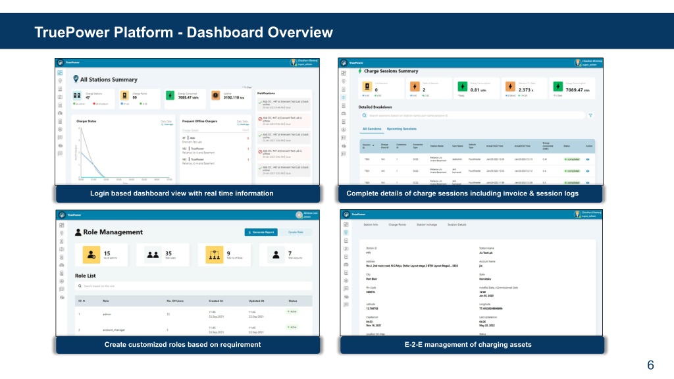Click 'Login based dashboard view' caption
The height and width of the screenshot is (379, 674).
[x=182, y=193]
